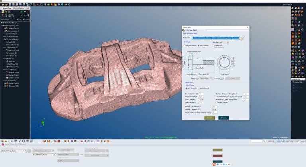306x167 pixels.
Task: Switch to the Model Tree tab
Action: click(7, 8)
